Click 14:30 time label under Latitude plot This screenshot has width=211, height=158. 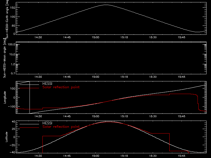(x=38, y=156)
